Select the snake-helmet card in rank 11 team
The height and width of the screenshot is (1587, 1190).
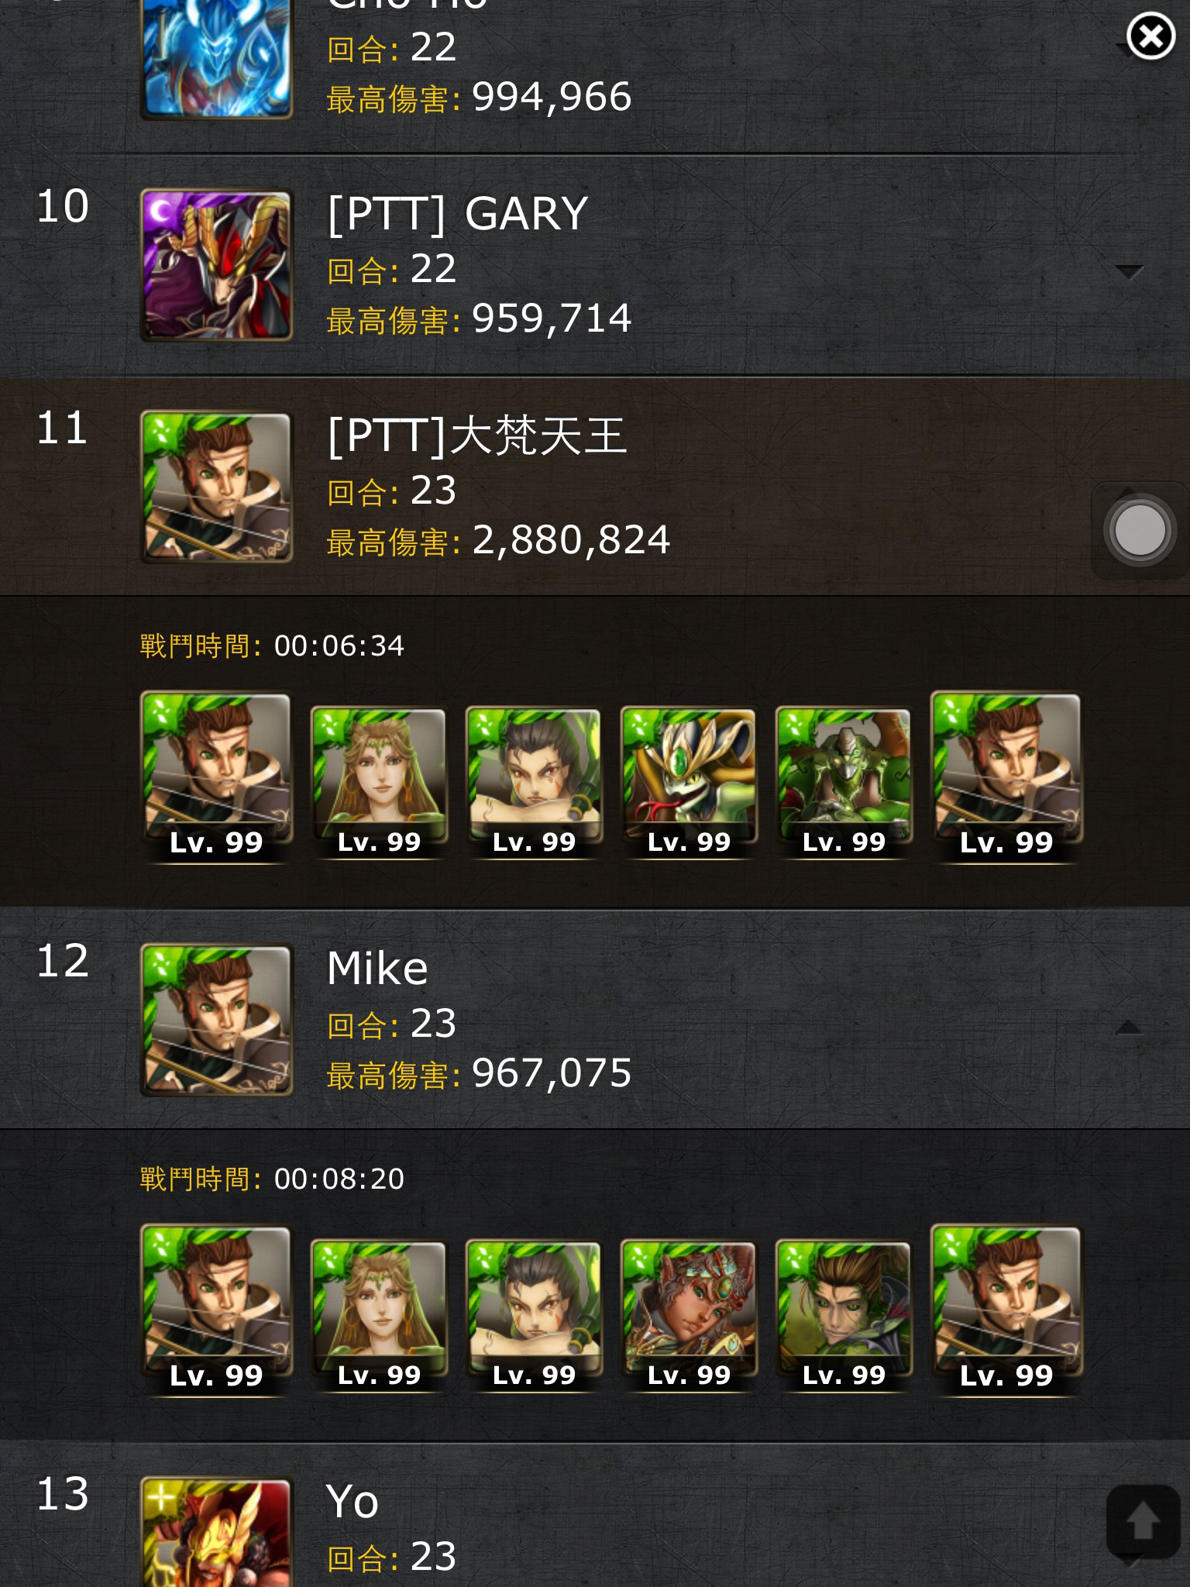tap(689, 781)
